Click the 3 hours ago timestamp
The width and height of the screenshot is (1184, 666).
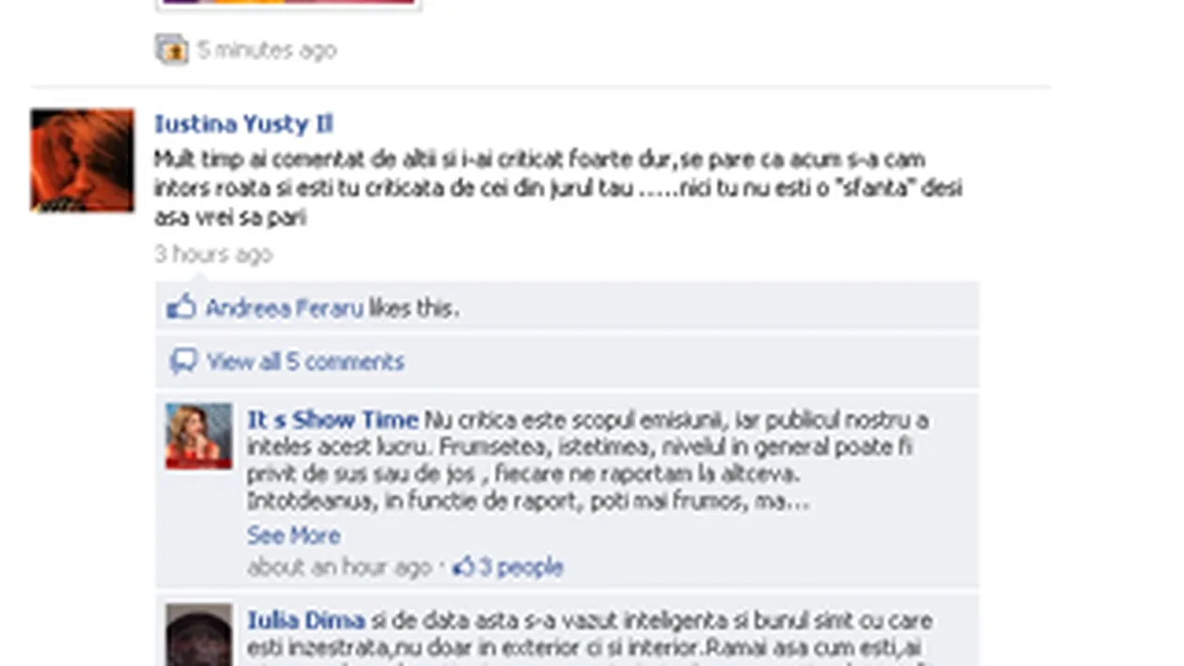click(x=213, y=255)
